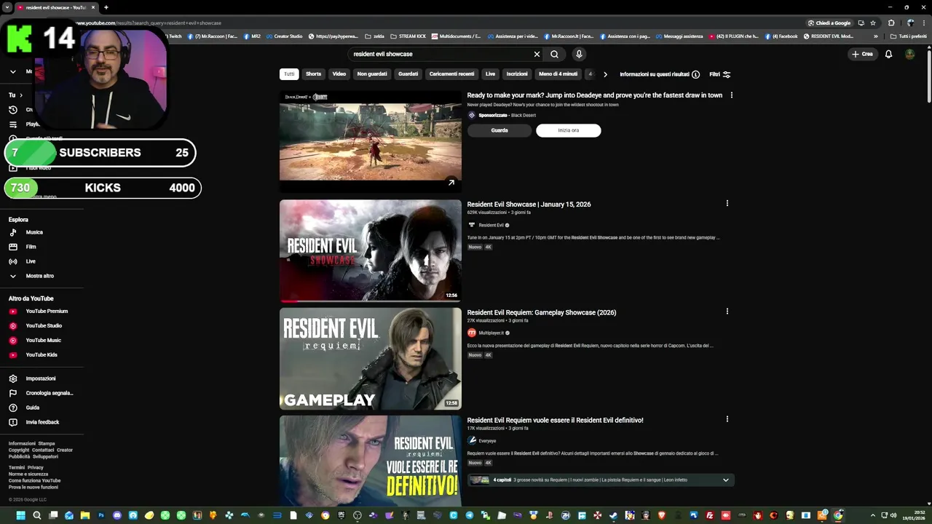This screenshot has height=524, width=932.
Task: Click the Resident Evil Showcase video thumbnail
Action: tap(371, 250)
